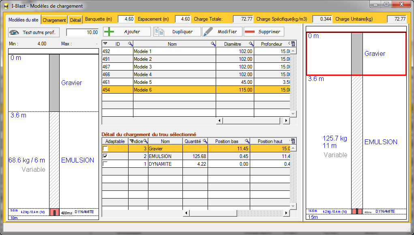Image resolution: width=414 pixels, height=235 pixels.
Task: Open the Modèles du site tab
Action: (x=23, y=20)
